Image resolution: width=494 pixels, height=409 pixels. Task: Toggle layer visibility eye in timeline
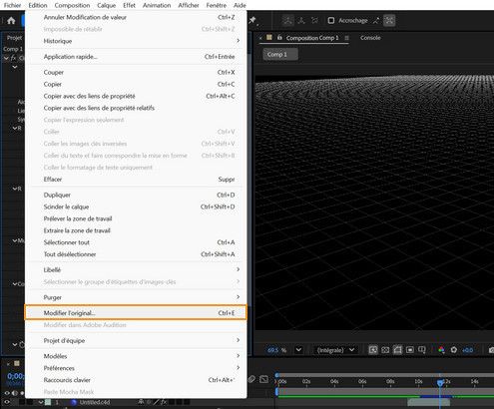7,402
